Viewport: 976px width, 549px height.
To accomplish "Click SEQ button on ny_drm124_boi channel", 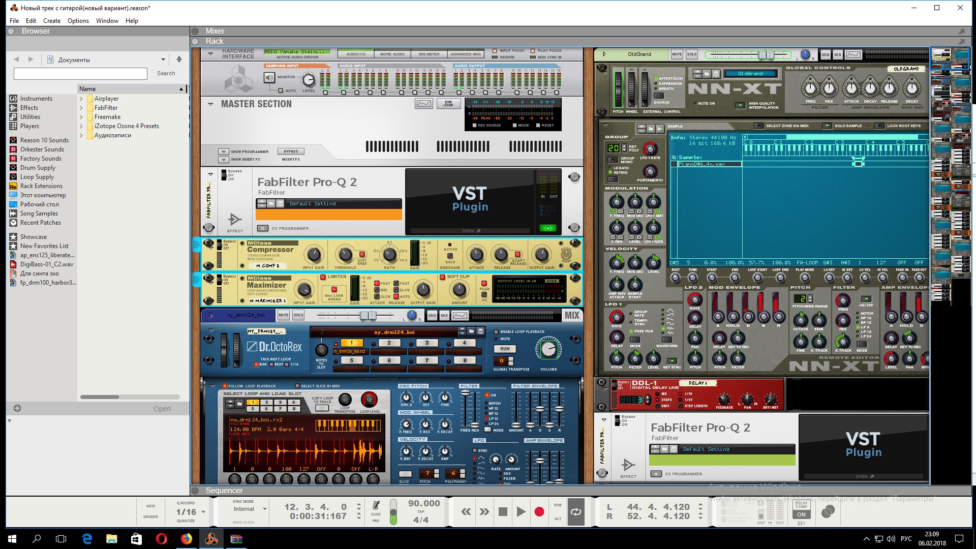I will click(432, 315).
